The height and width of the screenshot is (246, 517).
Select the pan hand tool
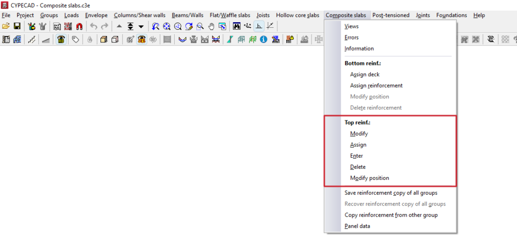[211, 26]
